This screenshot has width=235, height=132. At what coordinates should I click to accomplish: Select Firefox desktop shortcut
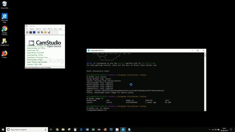(x=4, y=54)
